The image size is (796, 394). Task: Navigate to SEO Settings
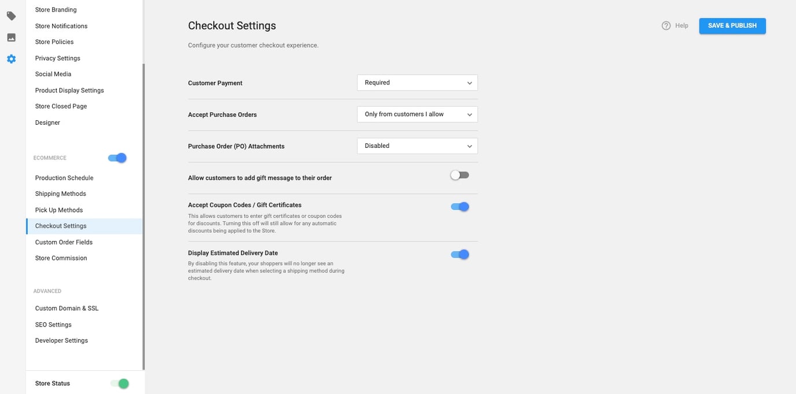coord(53,324)
